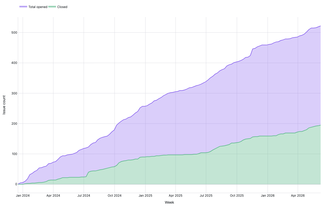
Task: Click the Jan 2025 x-axis label
Action: tap(145, 196)
